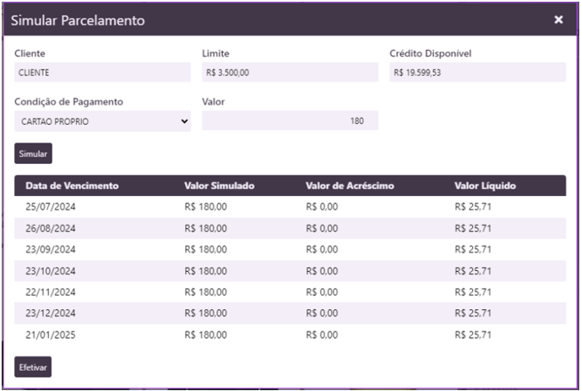Screen dimensions: 581x391
Task: Click the Simular Parcelamento title text
Action: 78,20
